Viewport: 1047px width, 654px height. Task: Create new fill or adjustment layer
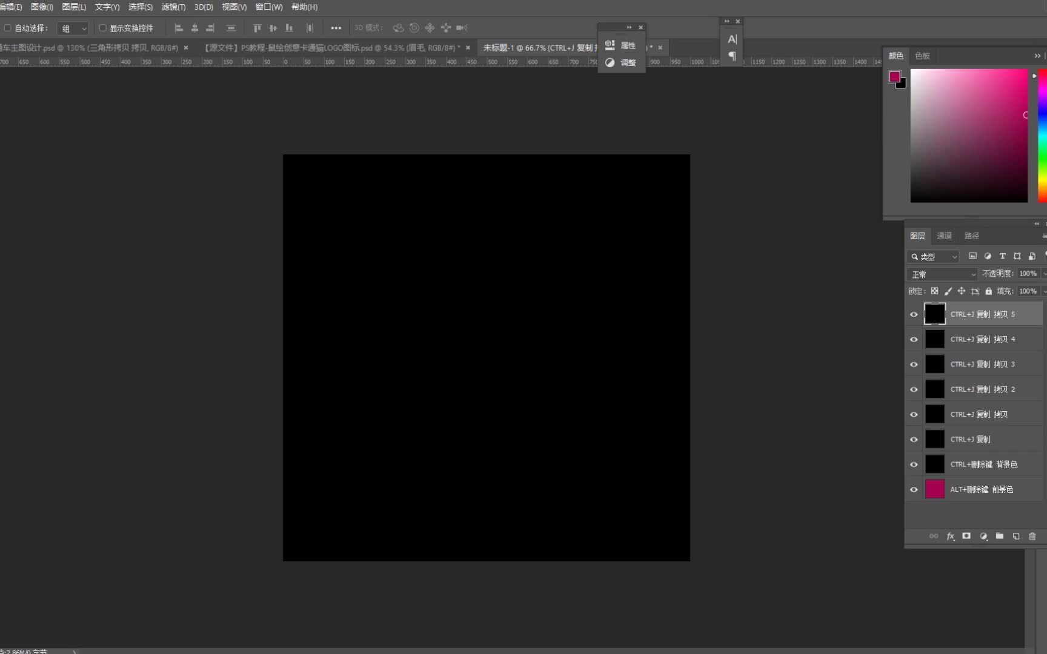(x=983, y=536)
